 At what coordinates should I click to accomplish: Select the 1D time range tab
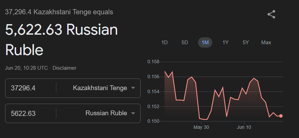click(x=164, y=42)
